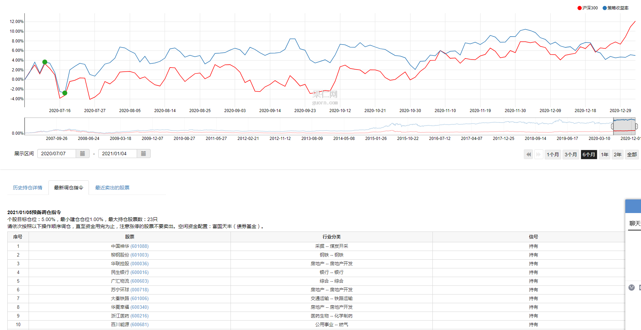
Task: Click the left handle of range navigator
Action: point(613,126)
